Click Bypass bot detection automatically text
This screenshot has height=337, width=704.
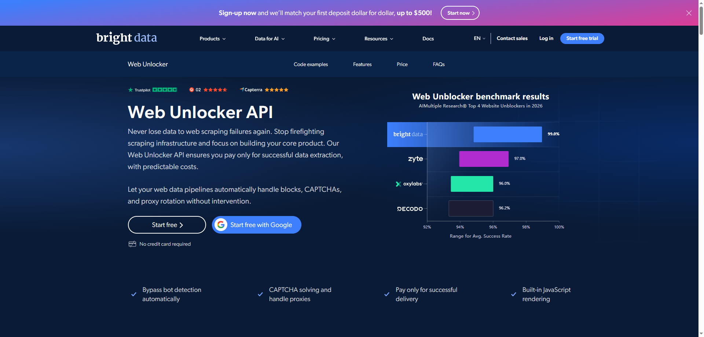tap(172, 294)
